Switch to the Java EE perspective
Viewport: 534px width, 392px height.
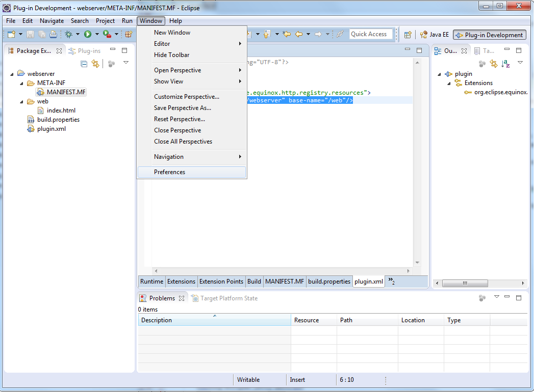tap(435, 35)
